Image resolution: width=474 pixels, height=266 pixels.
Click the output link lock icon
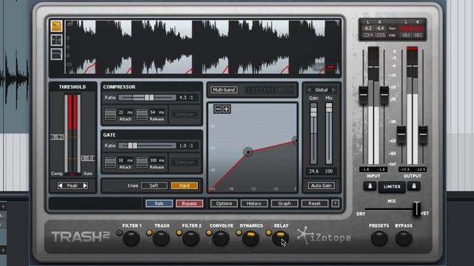click(x=414, y=186)
